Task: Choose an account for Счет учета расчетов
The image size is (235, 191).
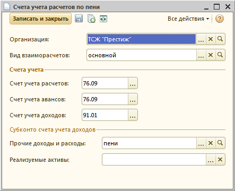Action: (x=133, y=83)
